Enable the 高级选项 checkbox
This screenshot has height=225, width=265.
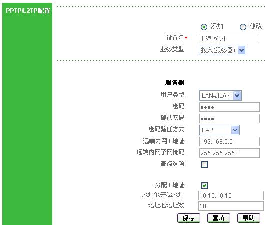pyautogui.click(x=204, y=164)
